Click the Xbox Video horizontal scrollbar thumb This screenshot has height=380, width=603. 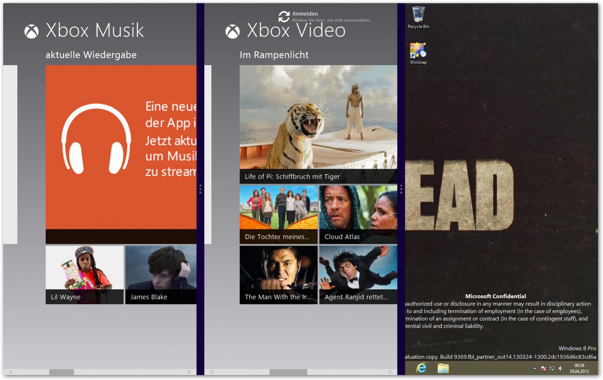coord(288,372)
